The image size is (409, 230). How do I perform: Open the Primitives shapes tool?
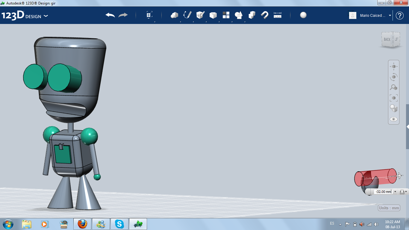[x=174, y=15]
